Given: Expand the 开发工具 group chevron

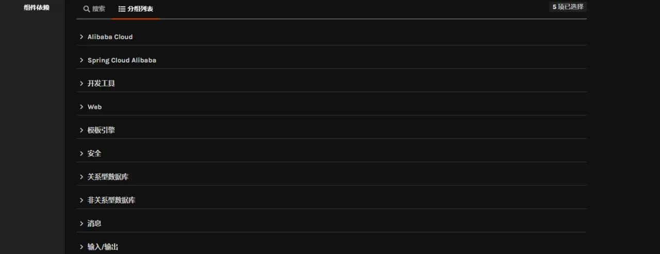Looking at the screenshot, I should [x=81, y=83].
